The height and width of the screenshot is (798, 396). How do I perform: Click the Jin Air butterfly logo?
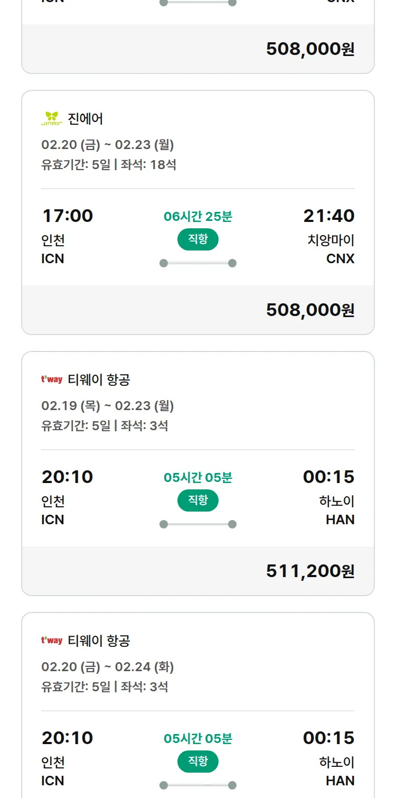[52, 119]
